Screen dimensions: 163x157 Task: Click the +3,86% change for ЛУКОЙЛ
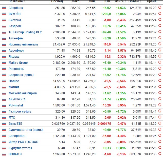[121, 14]
